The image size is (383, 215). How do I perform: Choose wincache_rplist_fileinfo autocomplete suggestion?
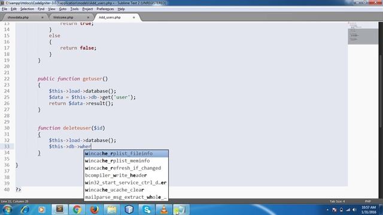126,153
